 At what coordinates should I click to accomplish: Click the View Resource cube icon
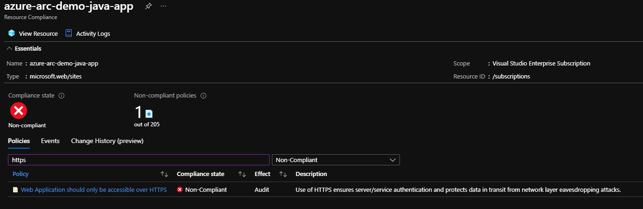(x=12, y=33)
